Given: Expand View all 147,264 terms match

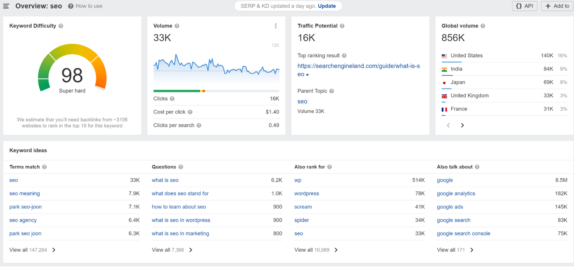Looking at the screenshot, I should tap(32, 250).
